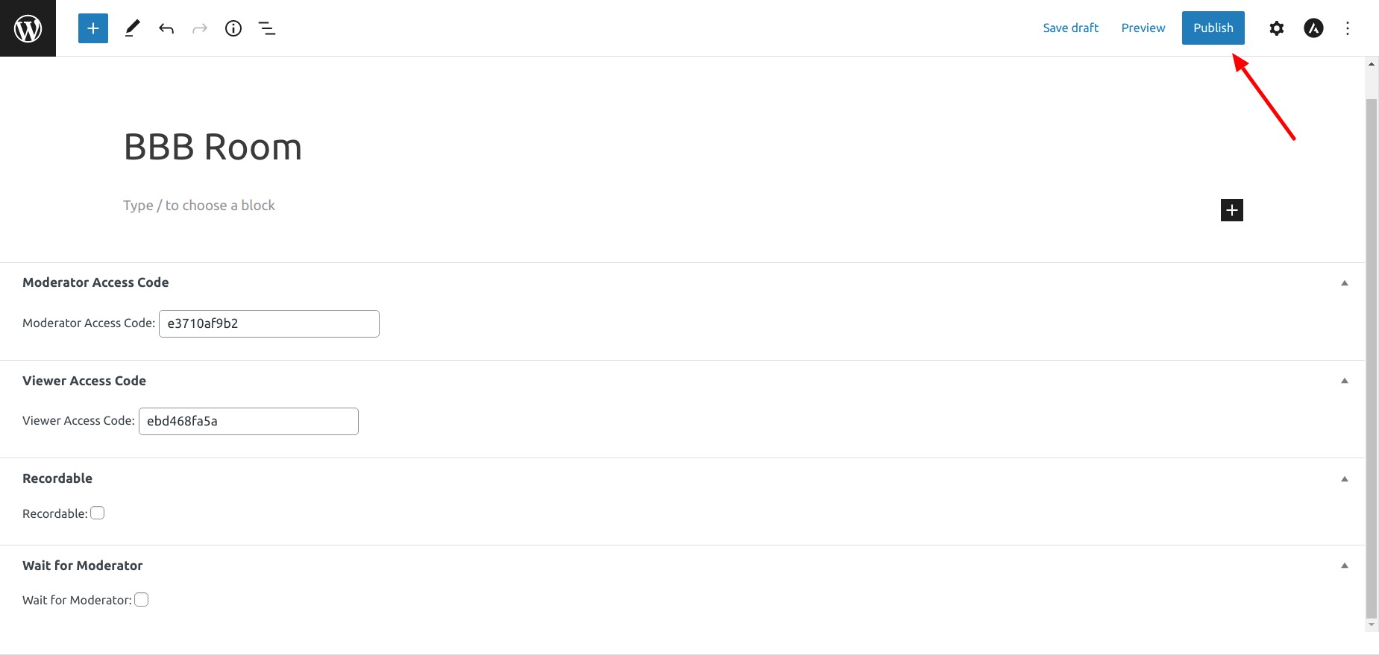Click the WordPress logo icon

coord(28,28)
